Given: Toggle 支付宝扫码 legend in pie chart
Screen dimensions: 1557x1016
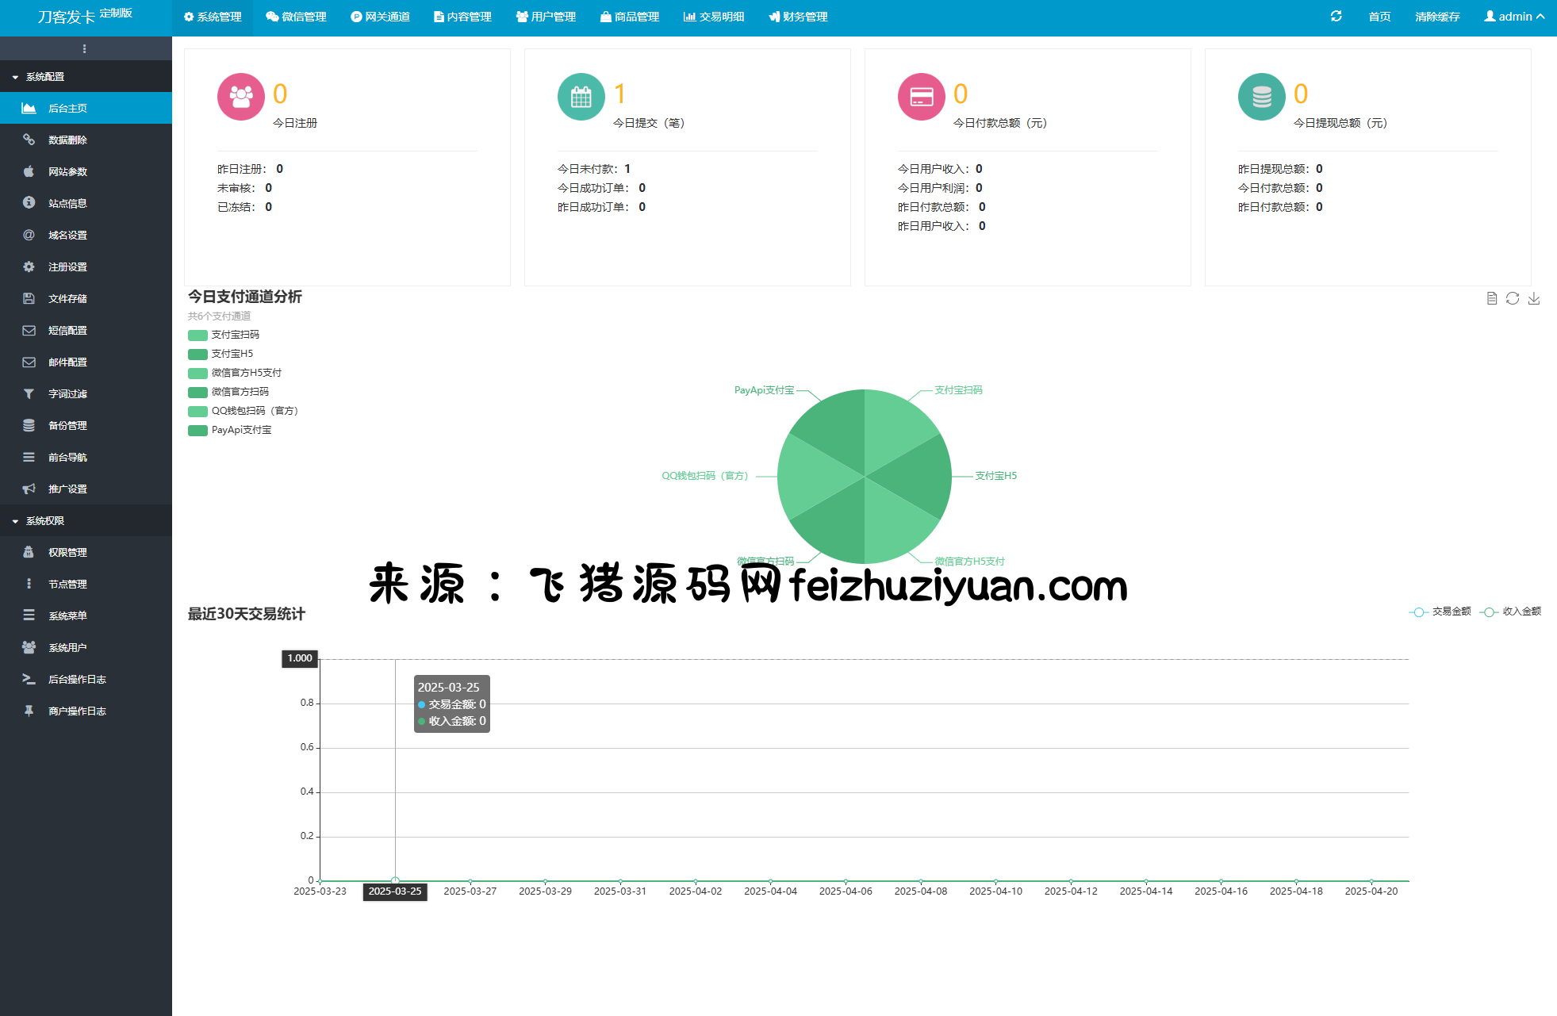Looking at the screenshot, I should (x=234, y=335).
